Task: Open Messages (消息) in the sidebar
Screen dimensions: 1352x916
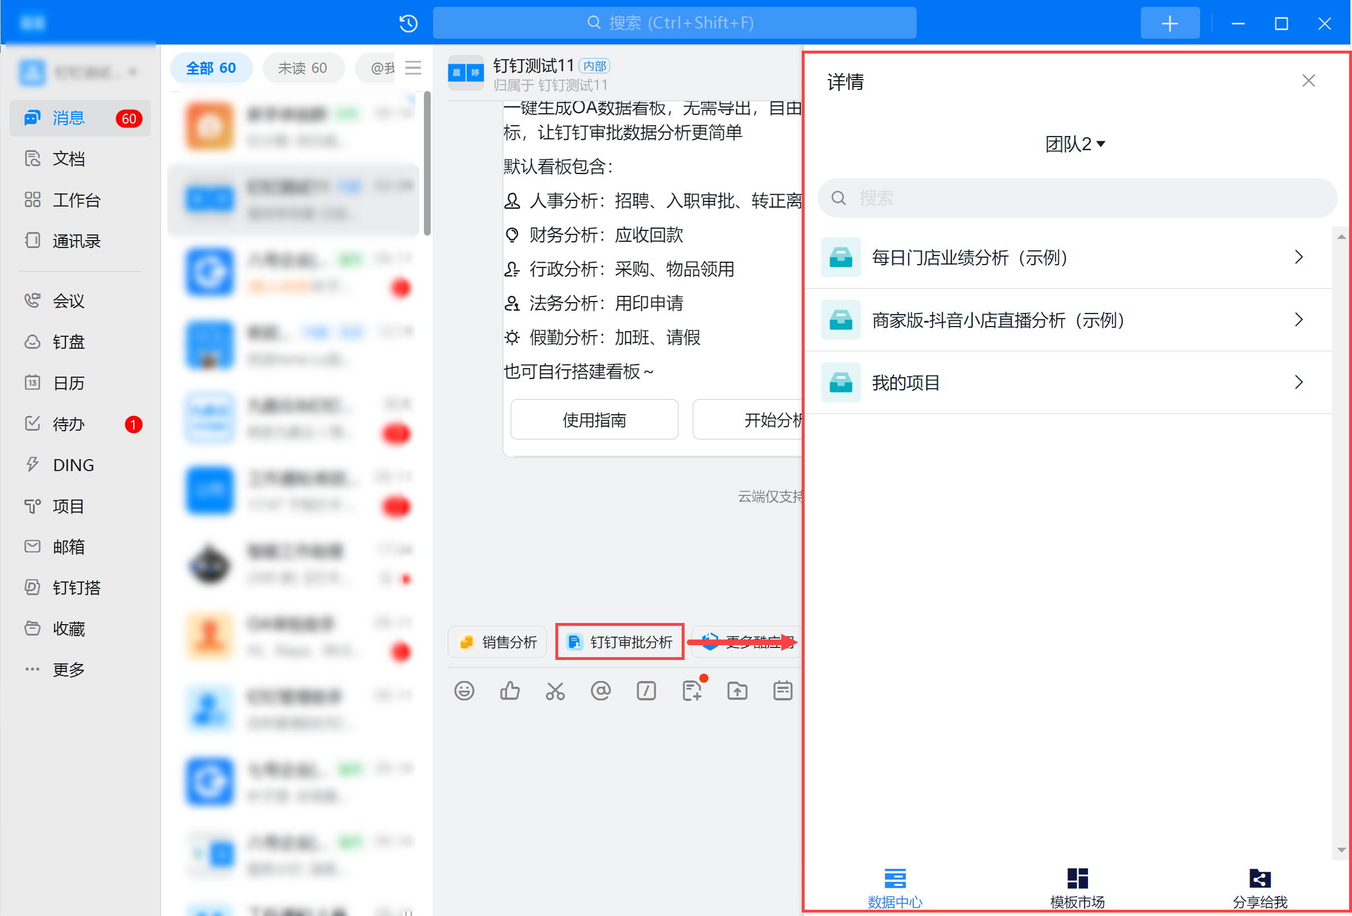Action: point(80,118)
